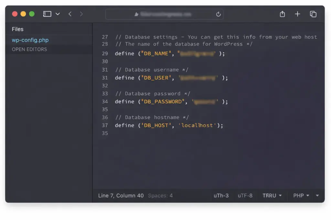331x220 pixels.
Task: Reload the page using the refresh icon
Action: [218, 14]
